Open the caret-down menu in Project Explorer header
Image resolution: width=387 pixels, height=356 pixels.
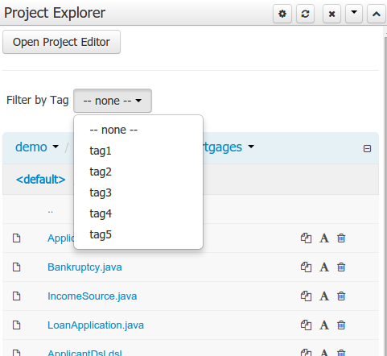354,14
